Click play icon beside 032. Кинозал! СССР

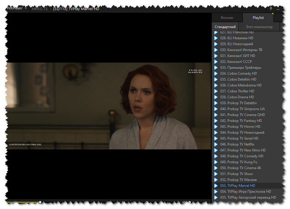[x=216, y=62]
